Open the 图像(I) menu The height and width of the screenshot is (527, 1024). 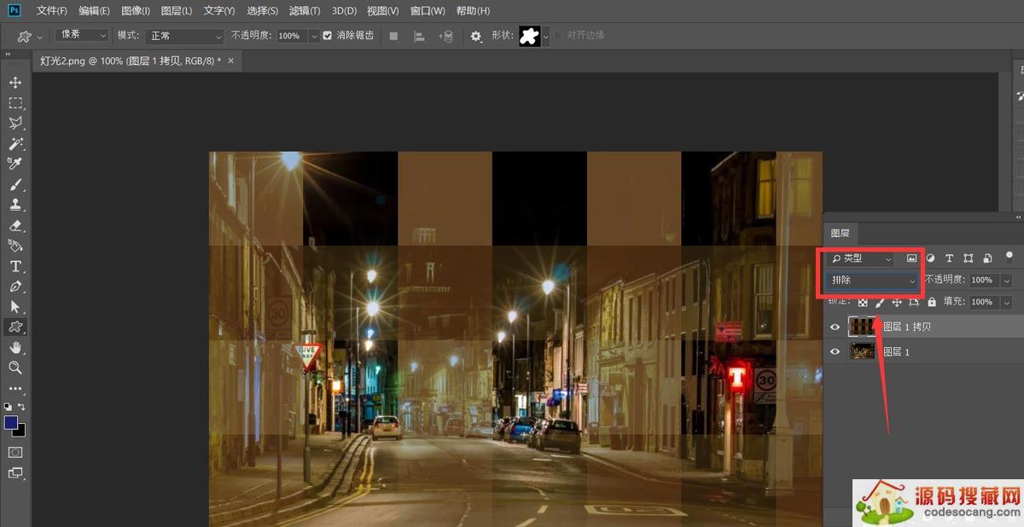point(136,11)
